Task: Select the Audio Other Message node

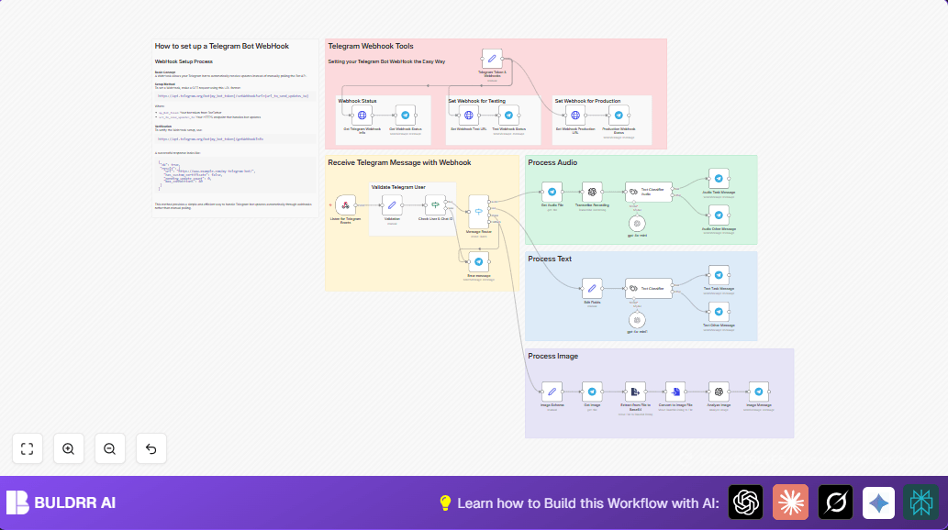Action: click(x=719, y=215)
